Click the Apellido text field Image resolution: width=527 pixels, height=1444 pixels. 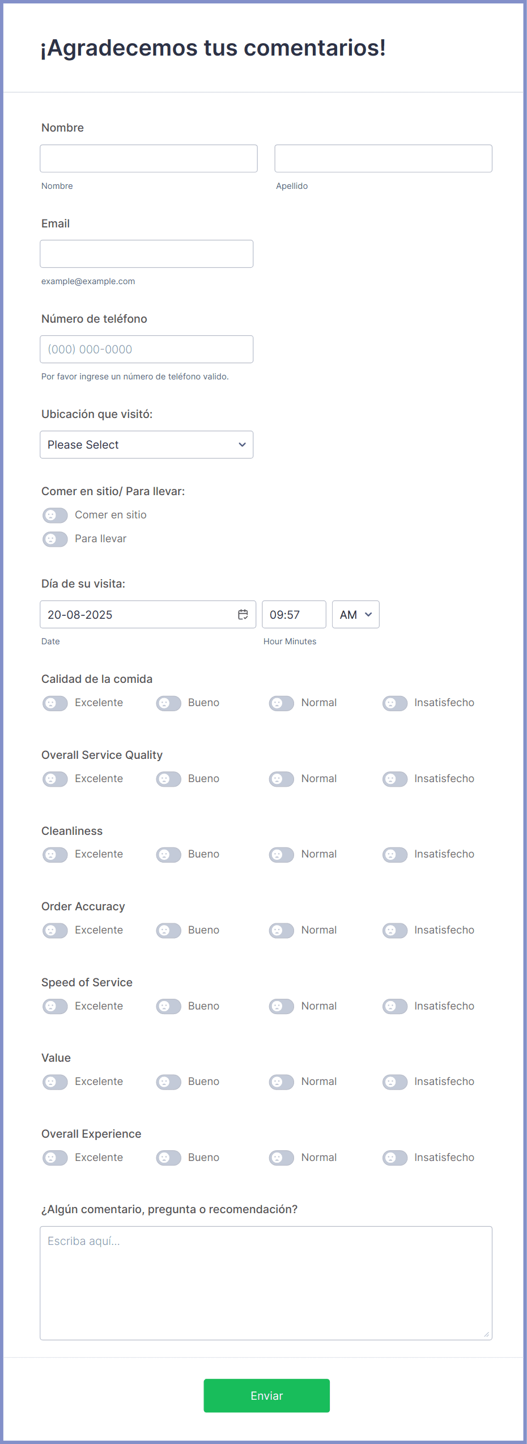pos(383,158)
